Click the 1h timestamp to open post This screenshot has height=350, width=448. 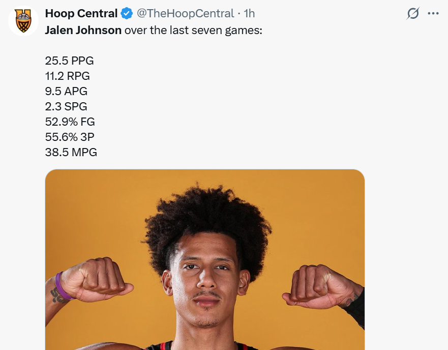click(x=249, y=14)
